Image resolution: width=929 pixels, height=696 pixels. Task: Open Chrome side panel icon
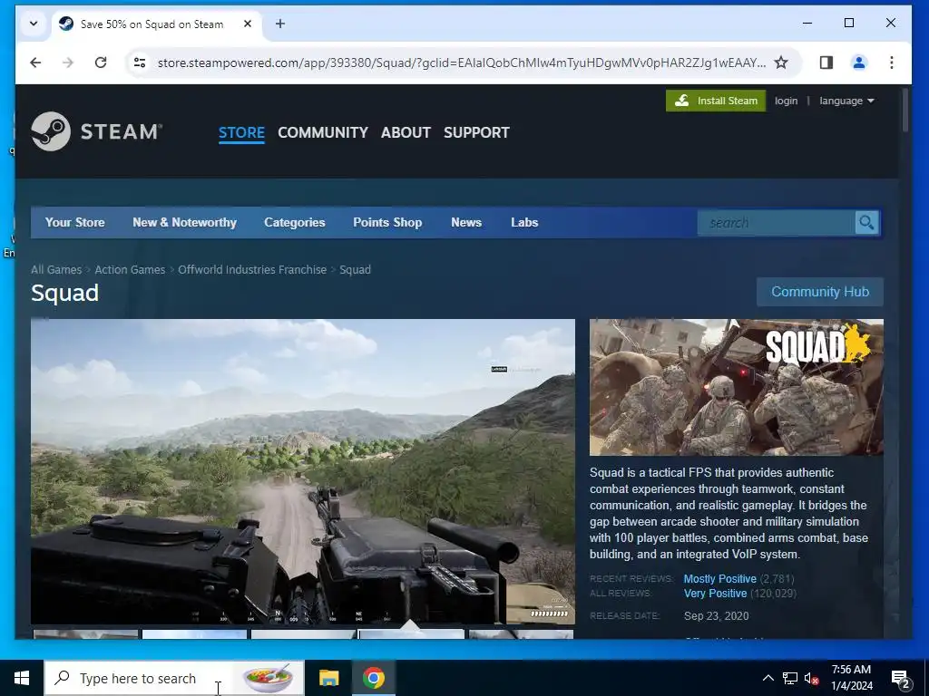(826, 63)
